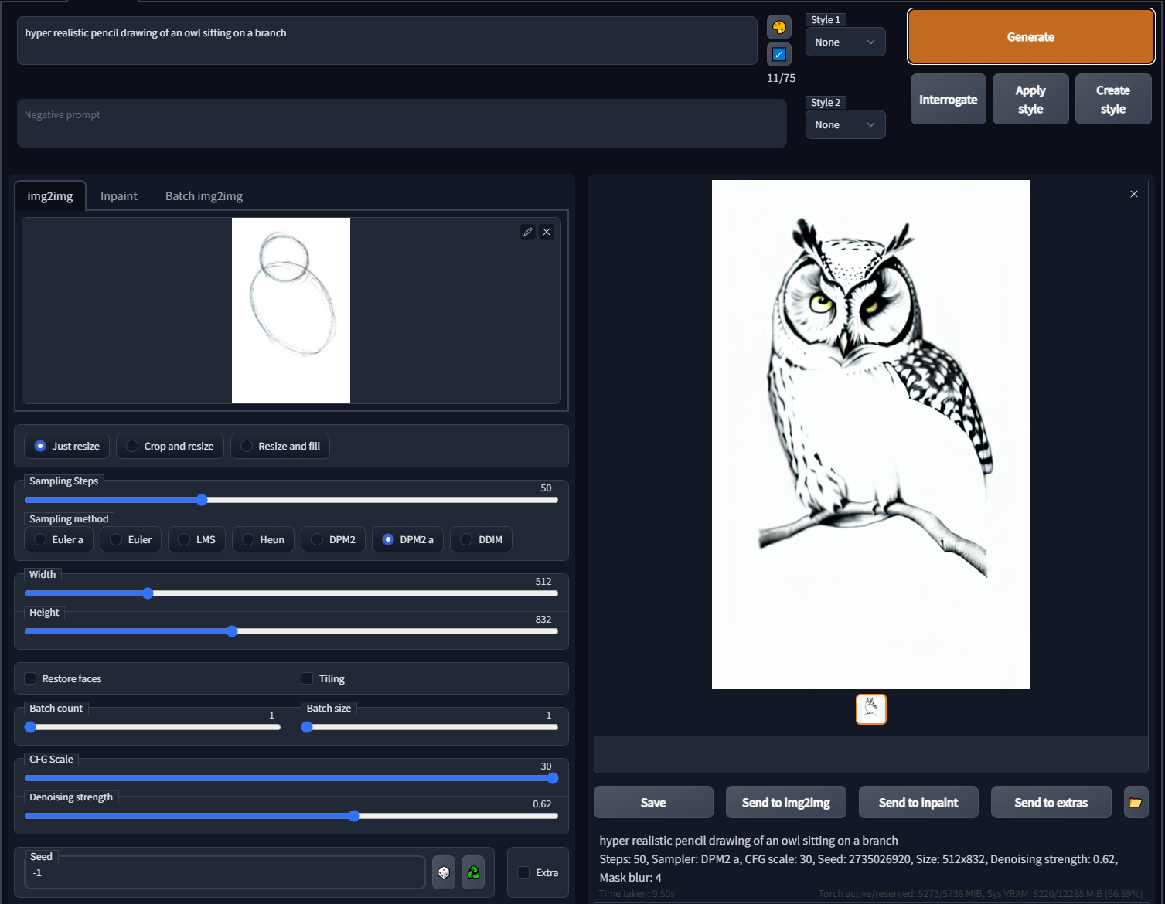Randomize the seed with the dice icon
This screenshot has height=904, width=1165.
coord(443,872)
